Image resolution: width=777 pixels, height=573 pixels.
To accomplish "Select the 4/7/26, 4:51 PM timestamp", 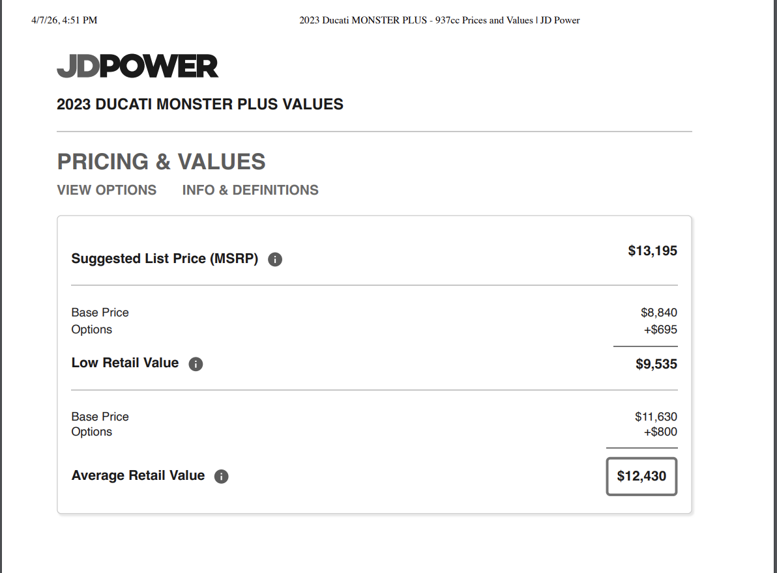I will tap(64, 20).
